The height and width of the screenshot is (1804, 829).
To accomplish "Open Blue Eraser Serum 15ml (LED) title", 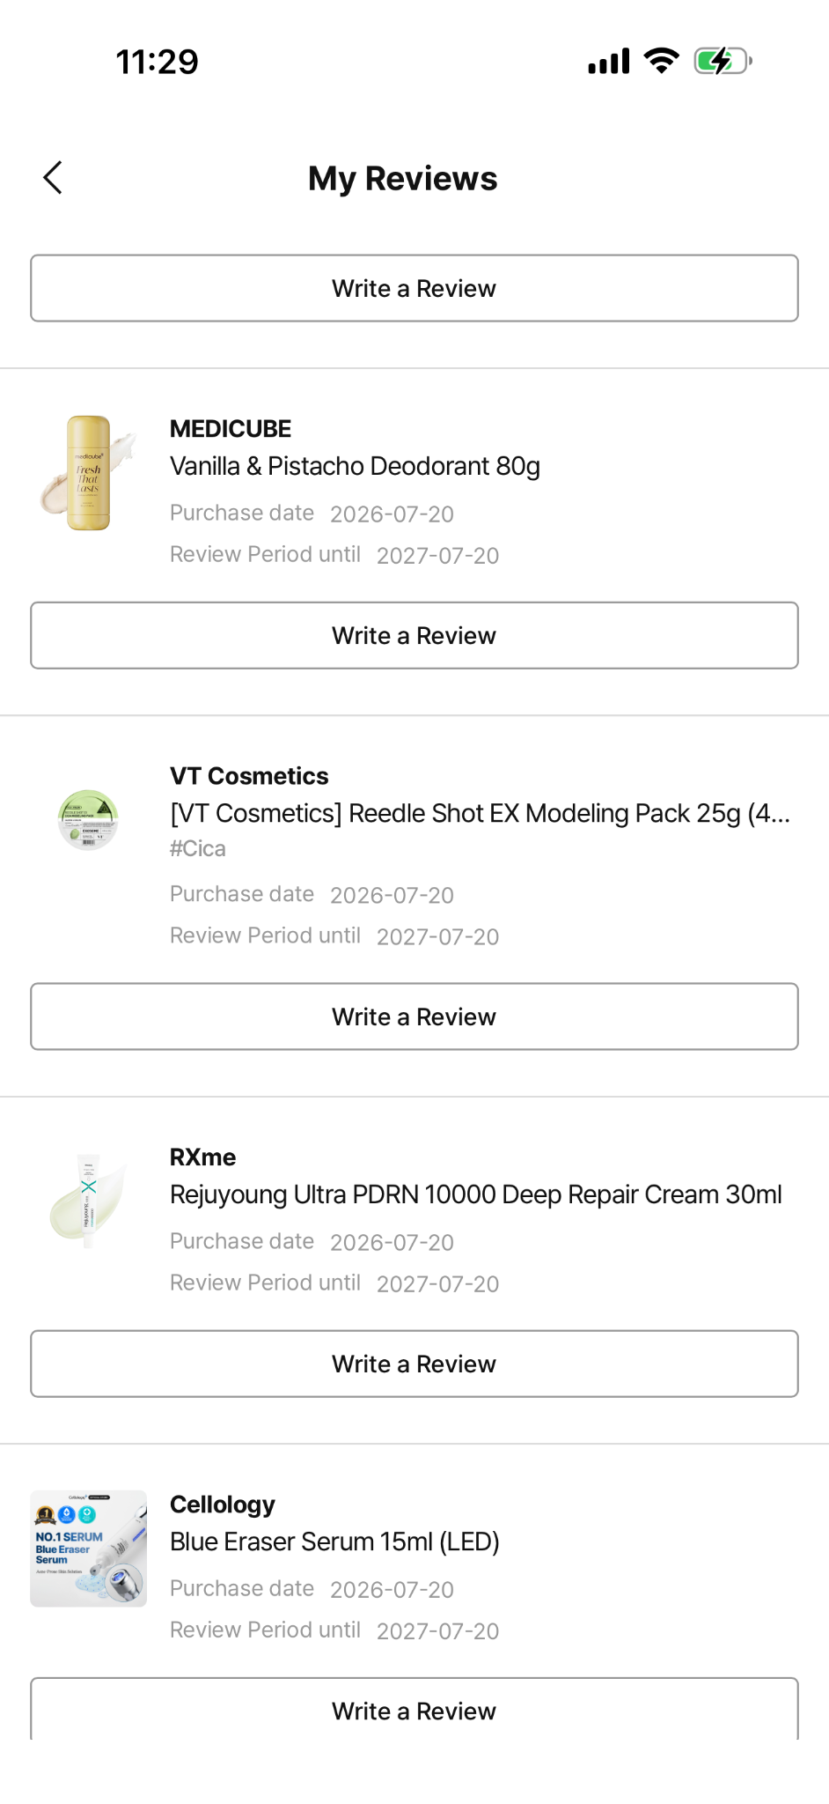I will (x=334, y=1542).
